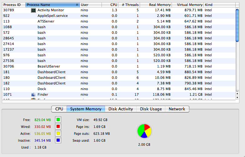Click the 49.92 GB VM size value
The width and height of the screenshot is (245, 157).
point(101,120)
